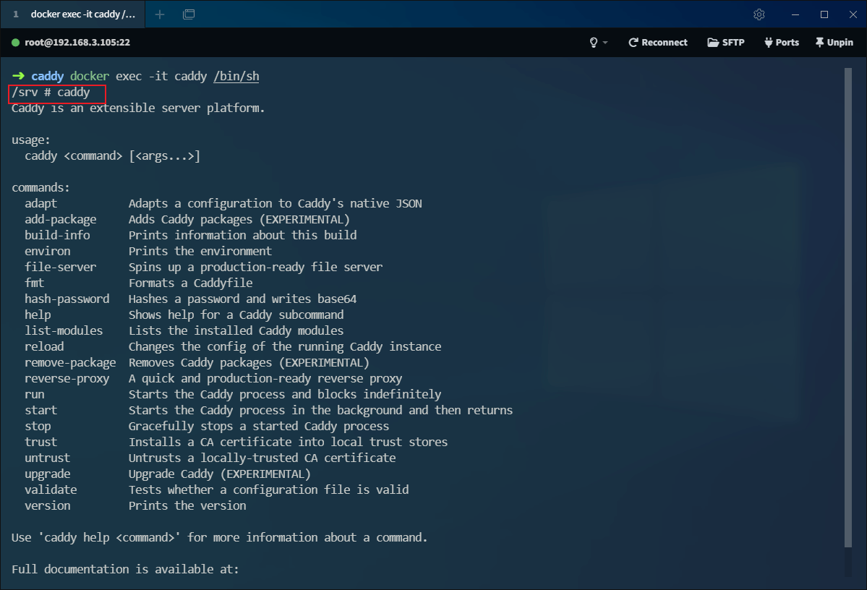Click the 'build-info' command name
867x590 pixels.
[57, 236]
